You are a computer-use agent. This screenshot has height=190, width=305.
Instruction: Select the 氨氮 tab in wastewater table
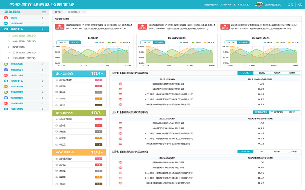262,73
